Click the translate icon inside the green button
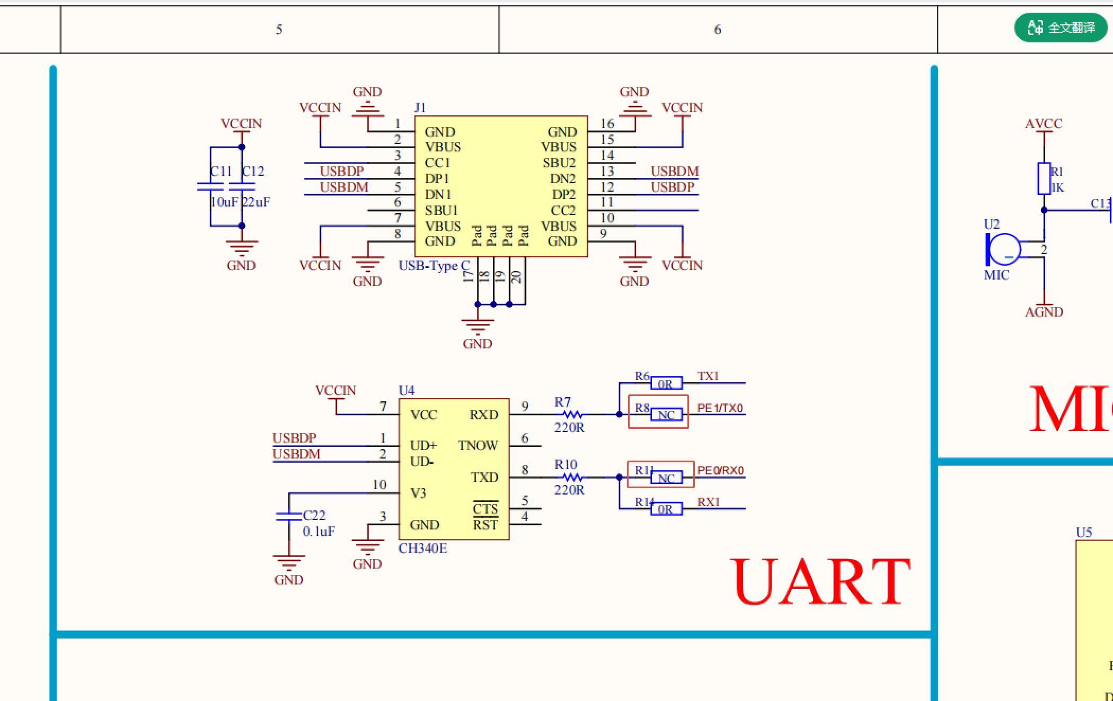The height and width of the screenshot is (701, 1113). (x=1035, y=28)
